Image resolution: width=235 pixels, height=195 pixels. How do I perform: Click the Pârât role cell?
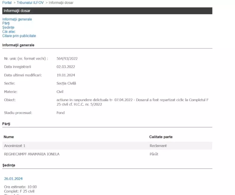click(x=154, y=154)
